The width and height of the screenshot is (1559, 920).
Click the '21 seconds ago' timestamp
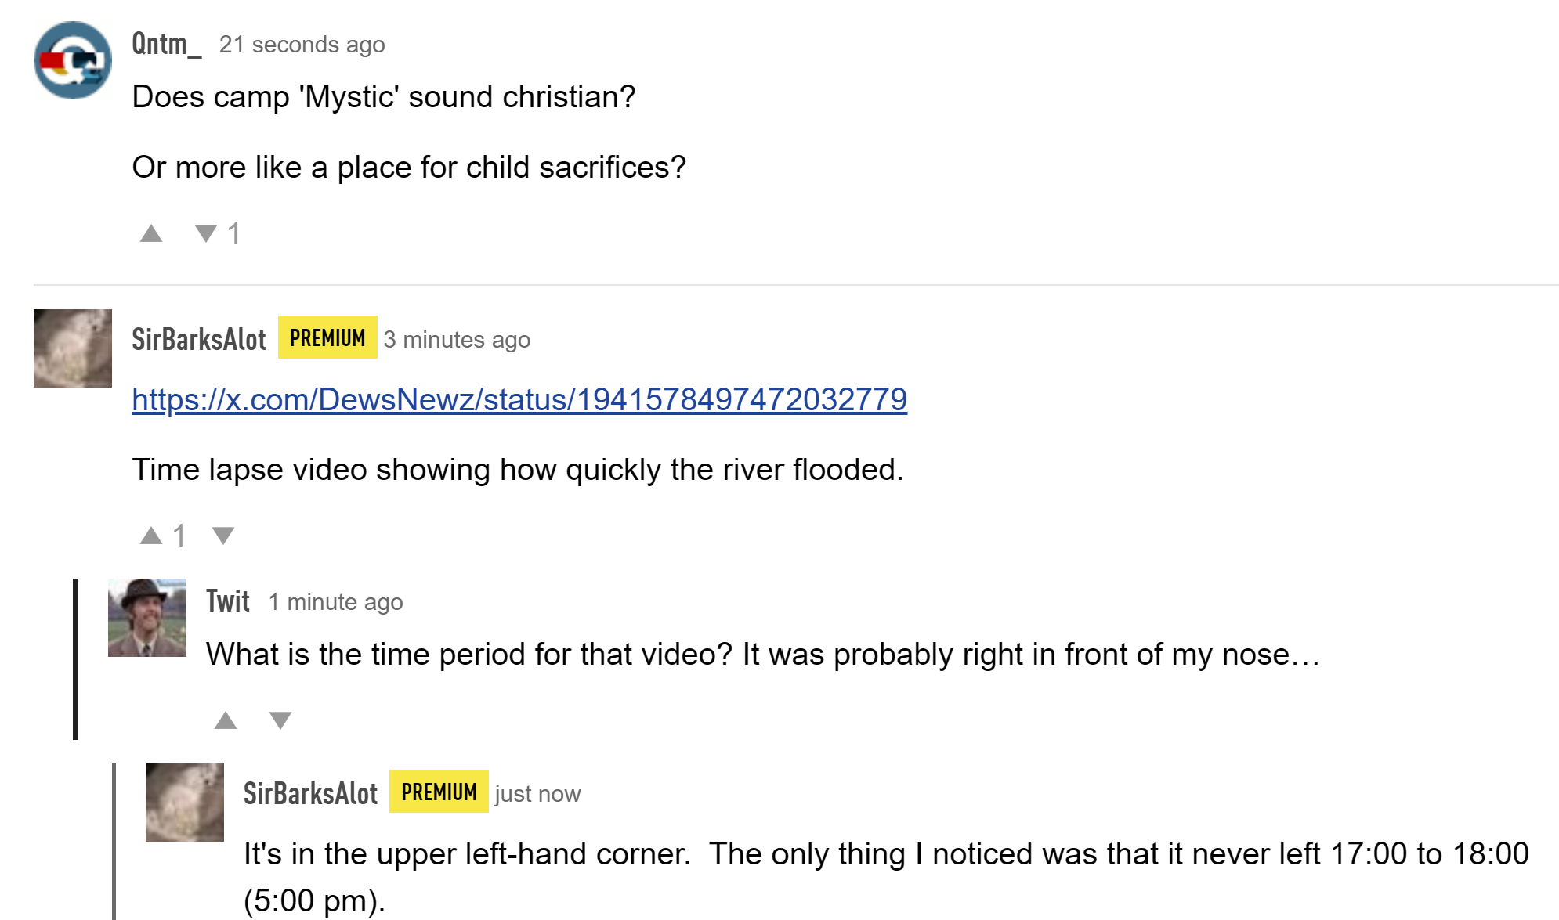[302, 45]
